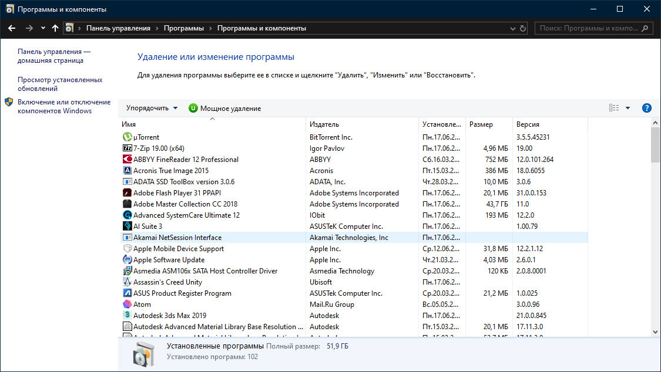Click the Igor Pavlov publisher cell
Image resolution: width=661 pixels, height=372 pixels.
coord(327,148)
